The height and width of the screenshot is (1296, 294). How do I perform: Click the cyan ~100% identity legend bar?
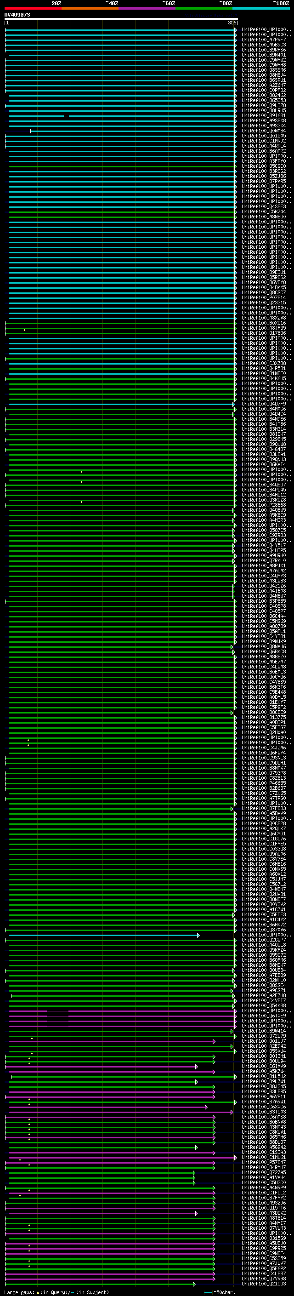click(261, 8)
